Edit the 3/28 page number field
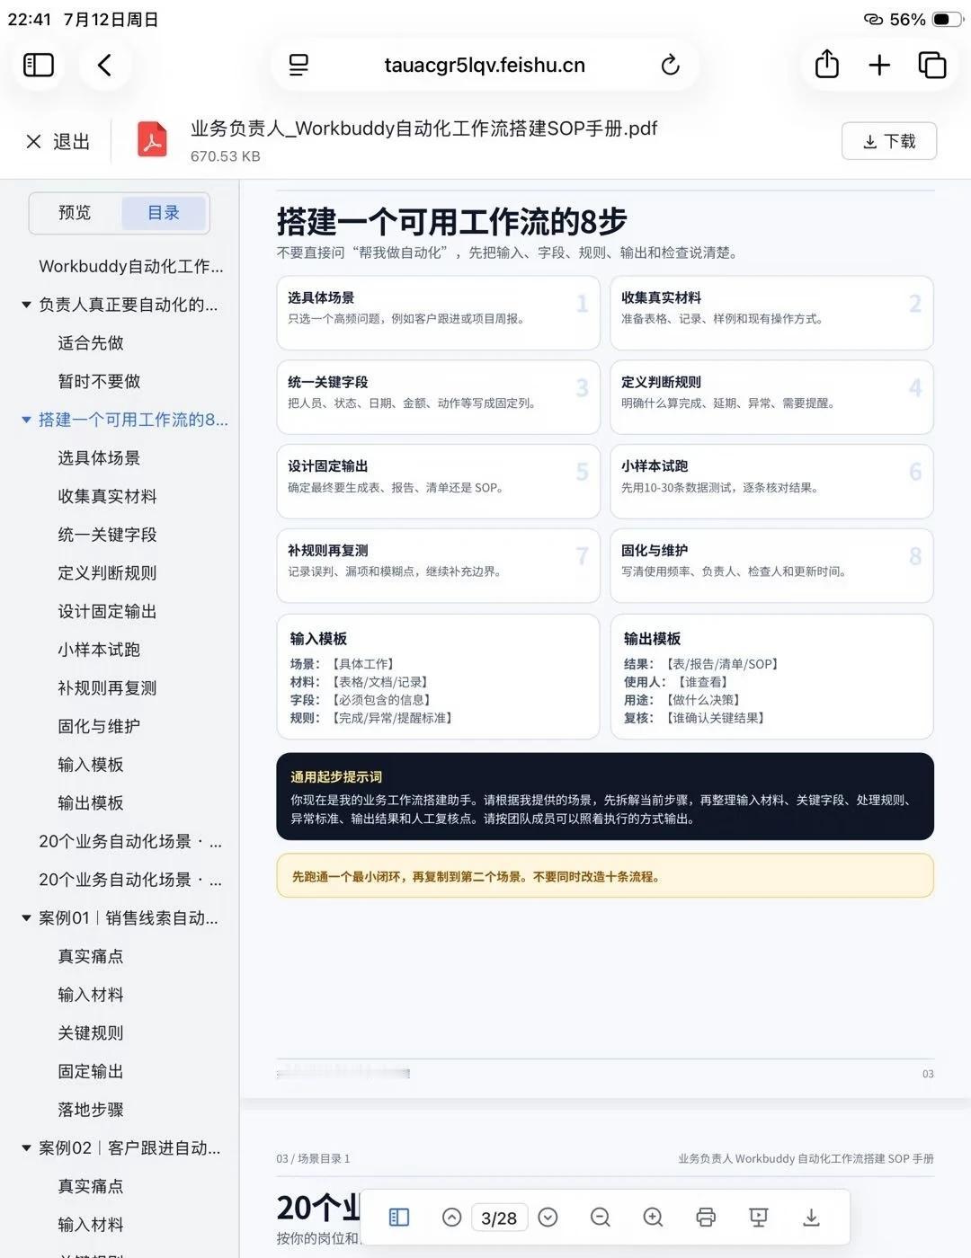 pos(499,1218)
